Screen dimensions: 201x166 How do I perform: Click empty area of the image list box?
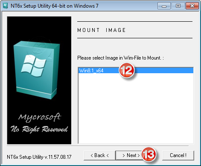136,108
